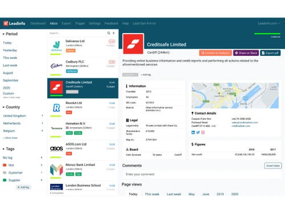Switch page views to This week tab
The image size is (285, 214).
coord(152,194)
